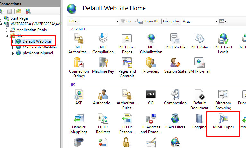Click the Save toolbar icon in Connections
Image resolution: width=246 pixels, height=148 pixels.
(x=10, y=11)
